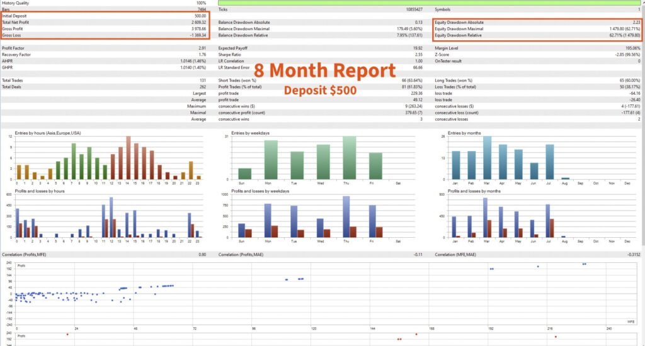Select the '1.0140 (1.40%)' GHPR value
The height and width of the screenshot is (346, 645).
coord(193,67)
